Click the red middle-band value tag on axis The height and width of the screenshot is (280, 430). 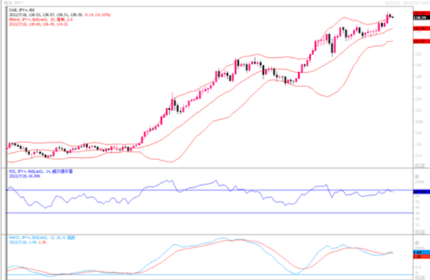pyautogui.click(x=421, y=29)
